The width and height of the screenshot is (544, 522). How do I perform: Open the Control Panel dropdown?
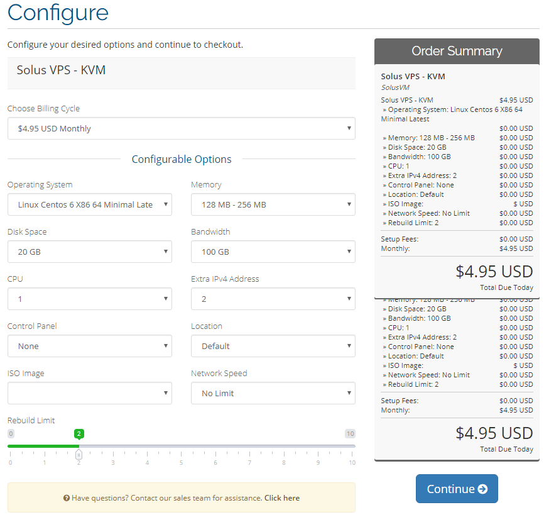click(89, 346)
